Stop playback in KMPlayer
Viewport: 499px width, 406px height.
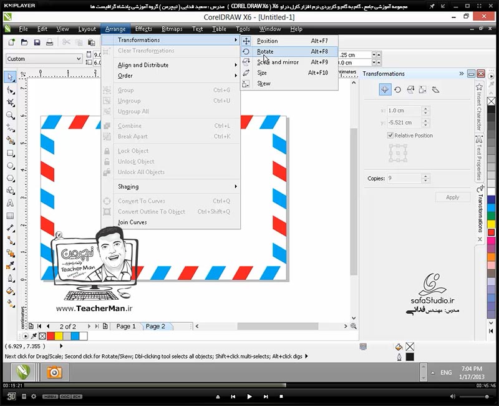click(x=281, y=397)
